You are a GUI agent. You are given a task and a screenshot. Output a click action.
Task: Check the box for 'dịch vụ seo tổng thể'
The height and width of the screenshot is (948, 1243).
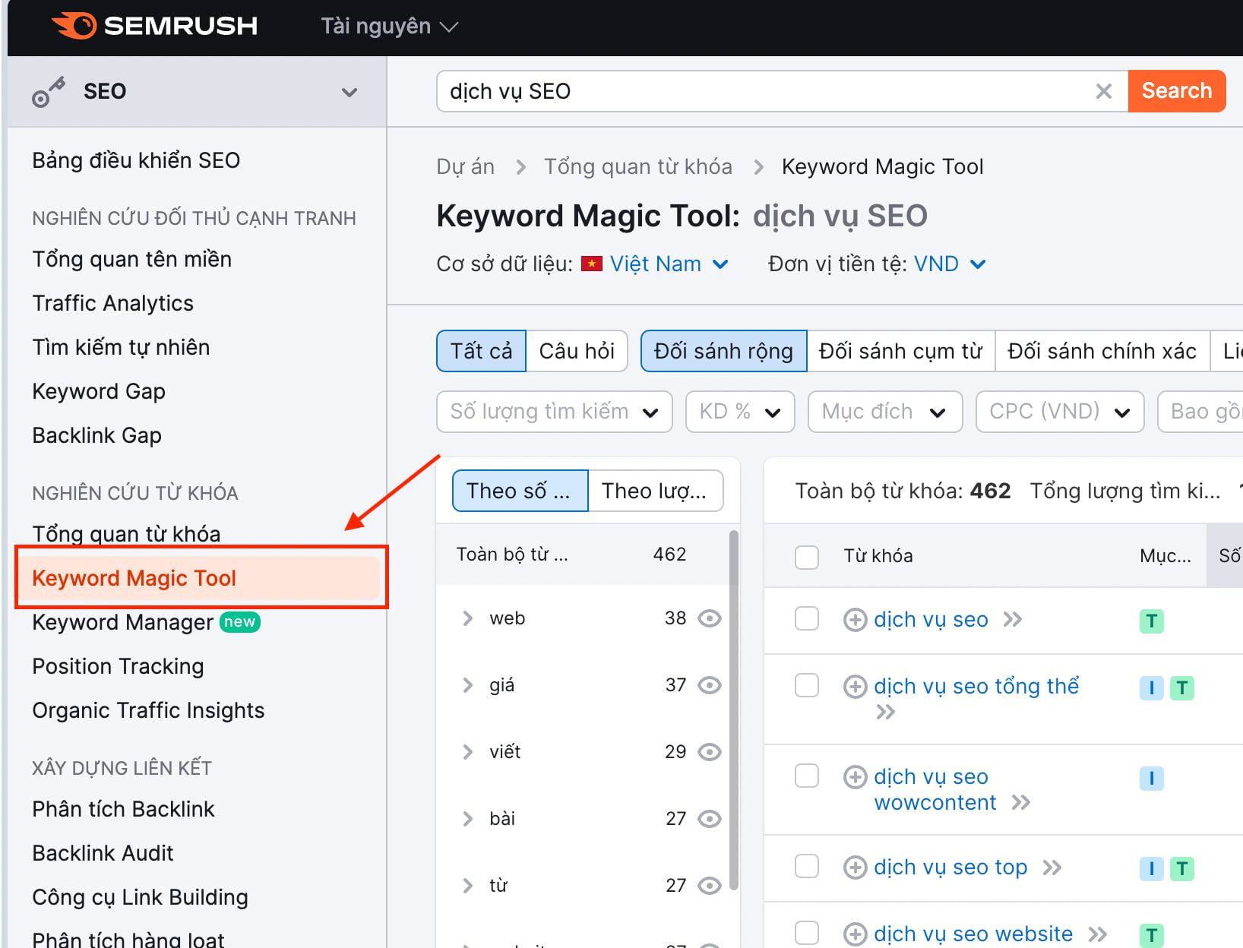[x=806, y=685]
